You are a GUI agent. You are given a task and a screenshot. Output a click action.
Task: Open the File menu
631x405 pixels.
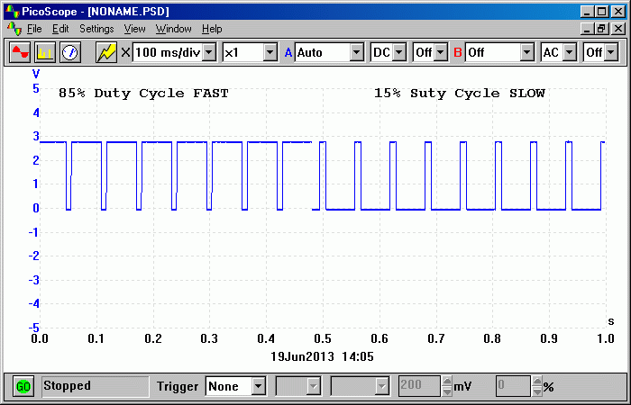point(34,29)
